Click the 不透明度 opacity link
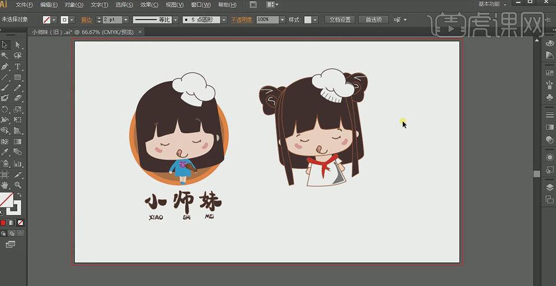The width and height of the screenshot is (556, 286). [x=241, y=20]
